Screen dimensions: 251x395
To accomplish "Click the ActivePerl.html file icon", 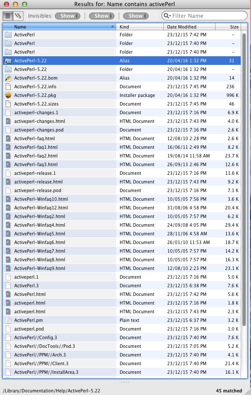I will tap(8, 294).
